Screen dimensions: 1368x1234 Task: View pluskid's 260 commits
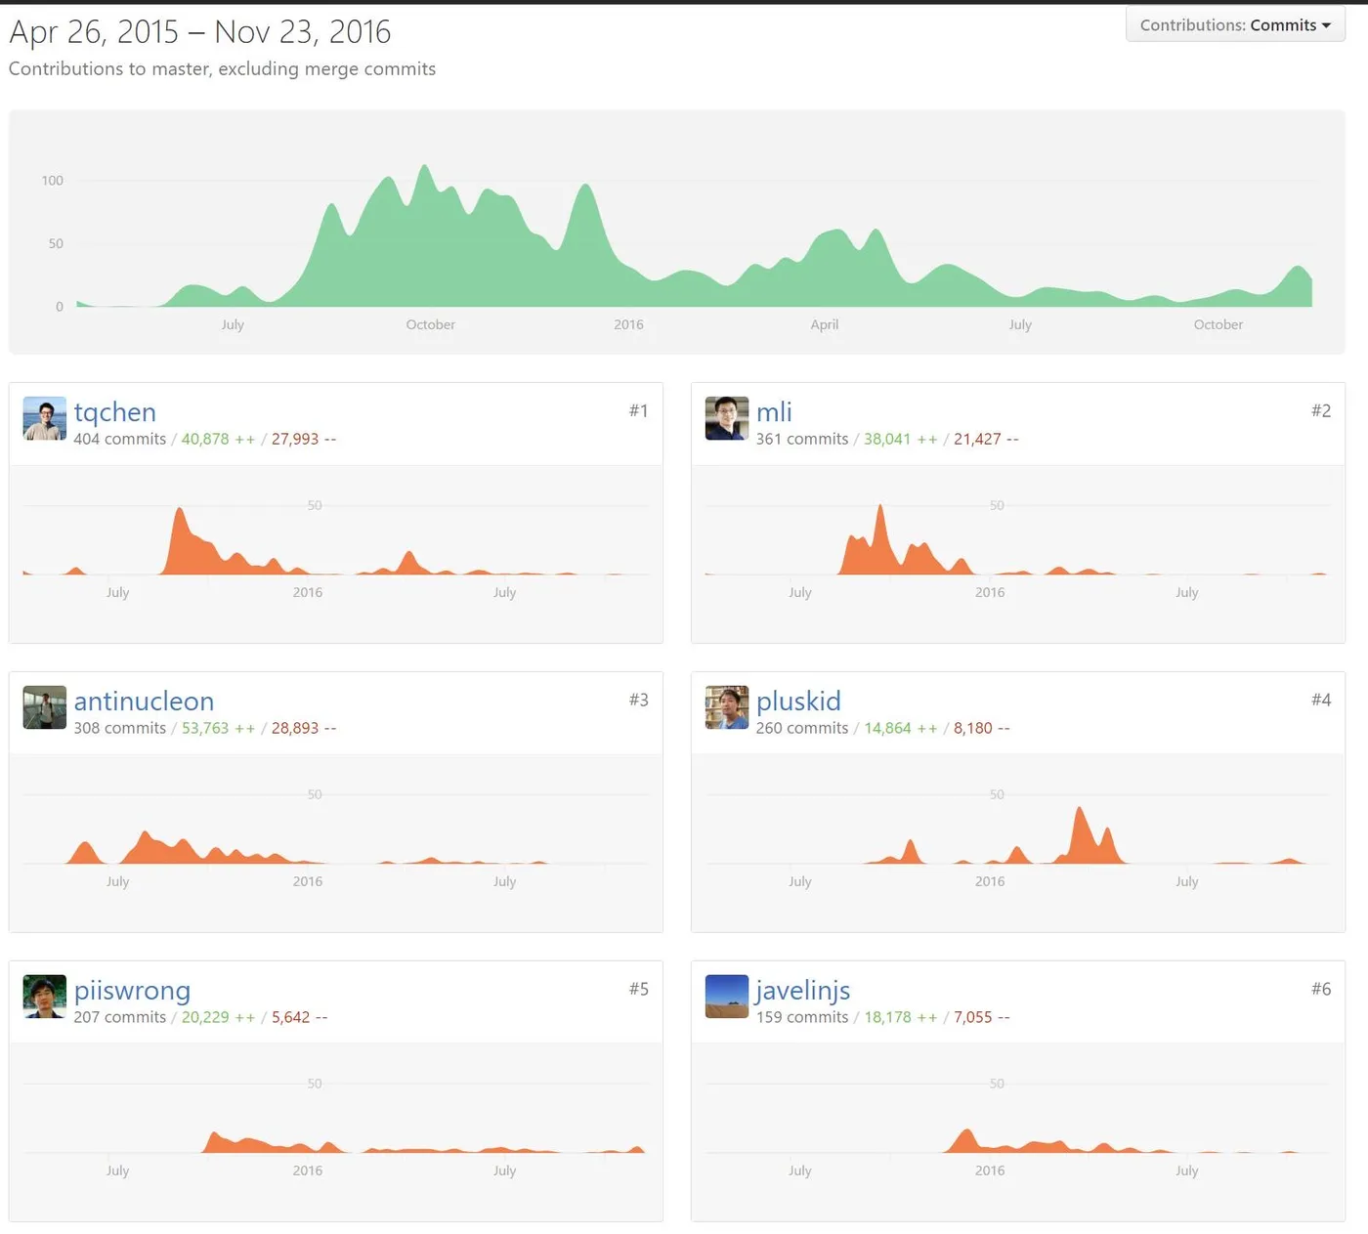pos(802,729)
